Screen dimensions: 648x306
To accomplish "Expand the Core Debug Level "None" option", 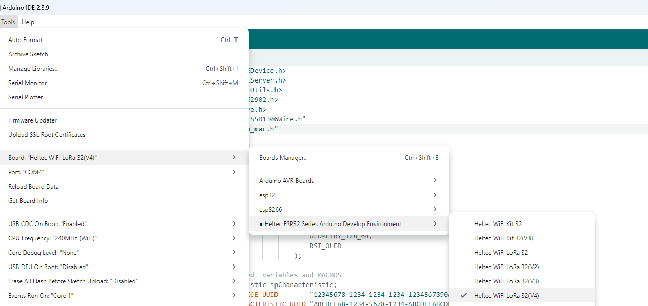I will (x=124, y=253).
